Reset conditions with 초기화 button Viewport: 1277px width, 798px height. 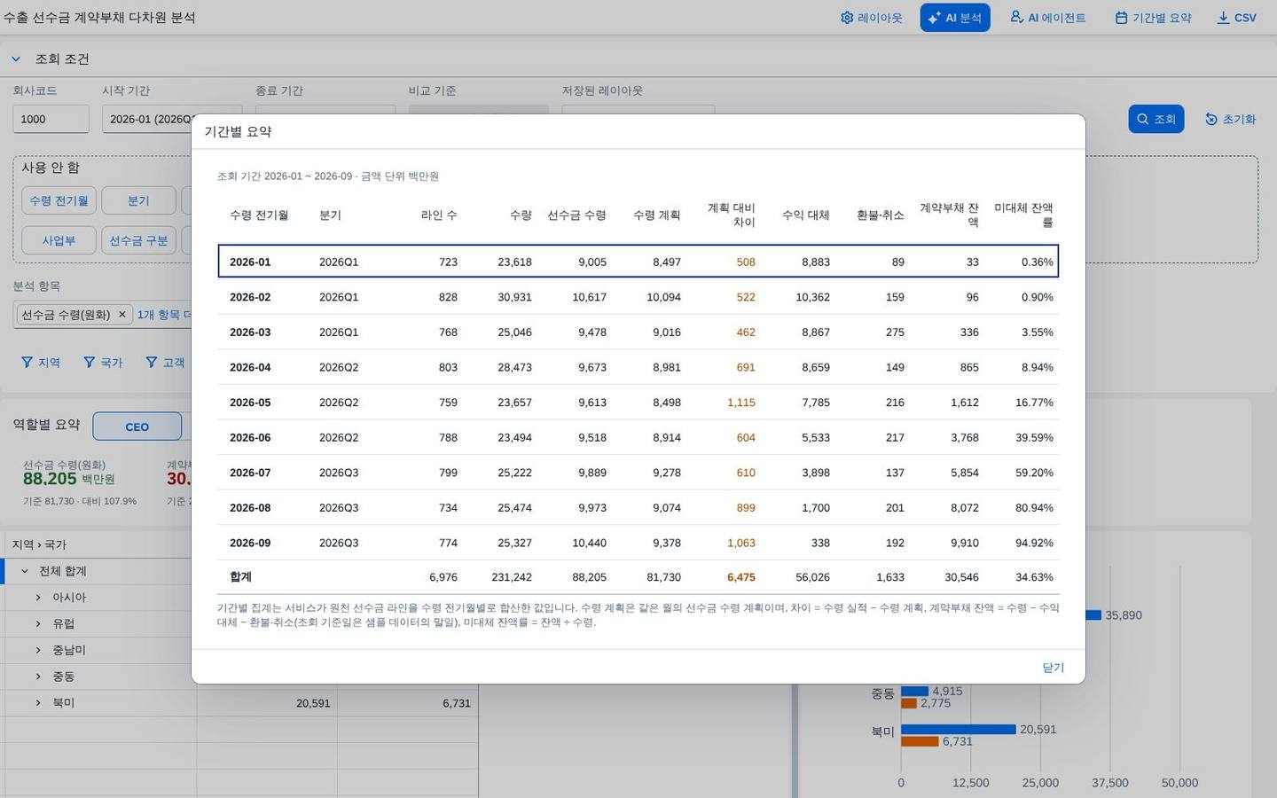[x=1230, y=119]
